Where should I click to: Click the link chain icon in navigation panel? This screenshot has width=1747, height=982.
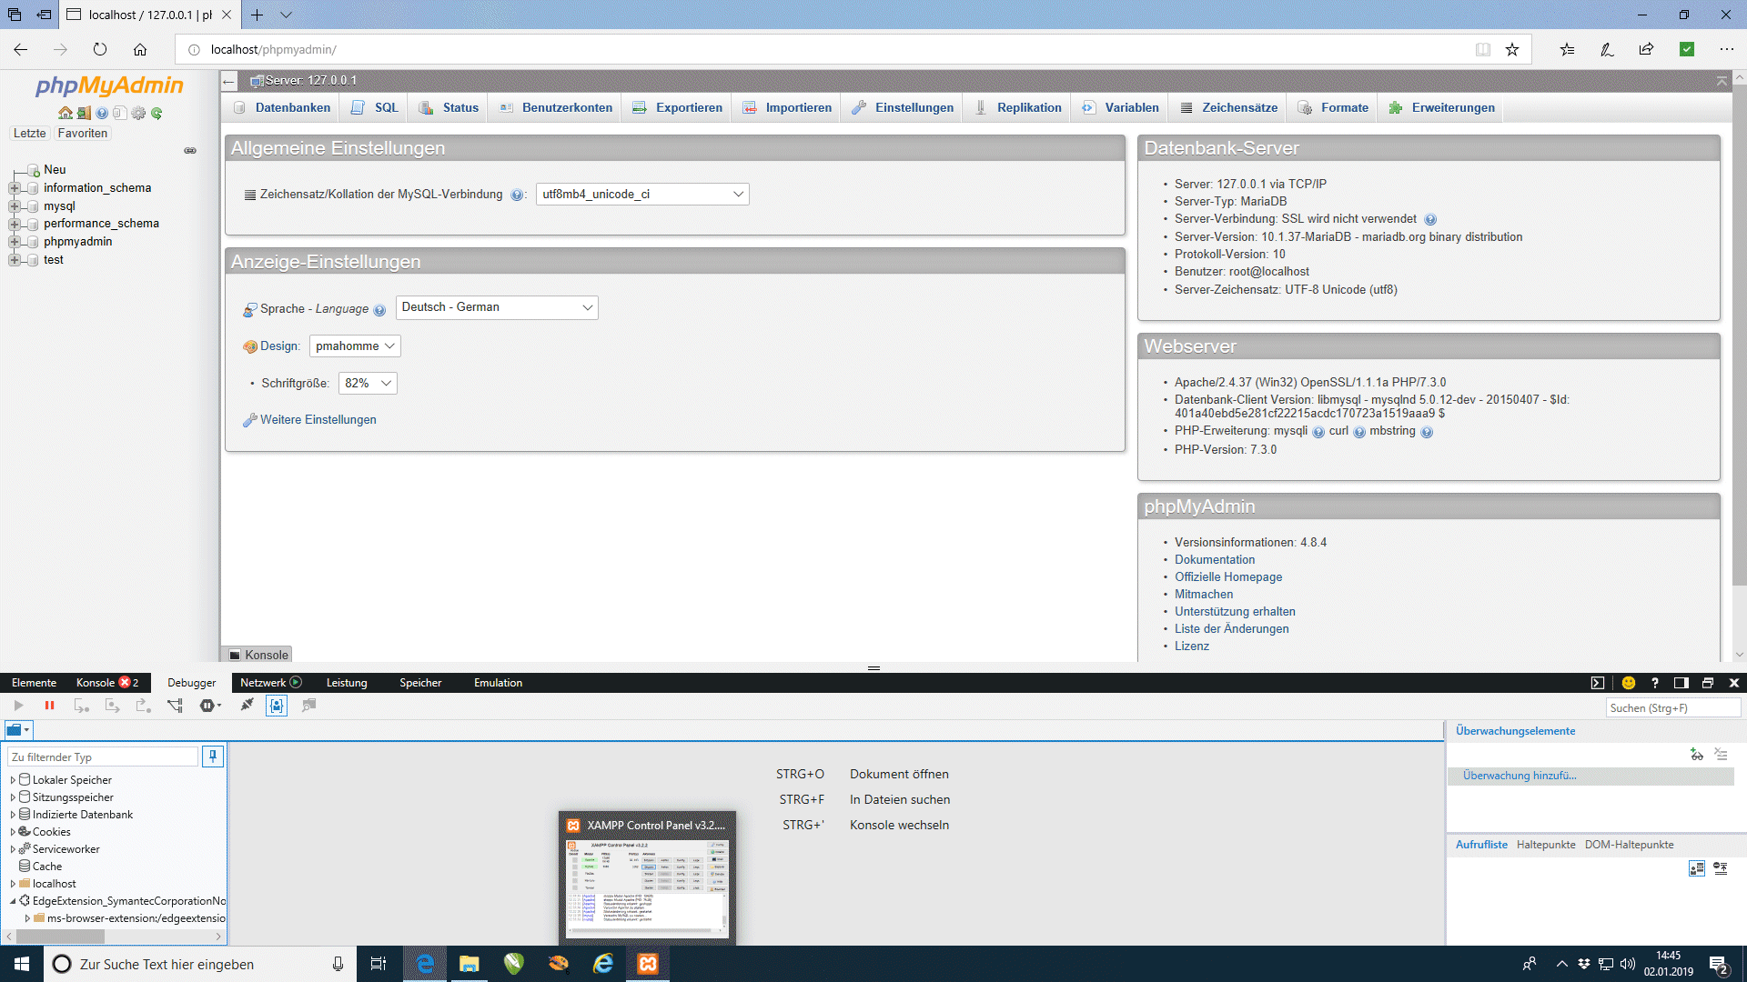190,151
